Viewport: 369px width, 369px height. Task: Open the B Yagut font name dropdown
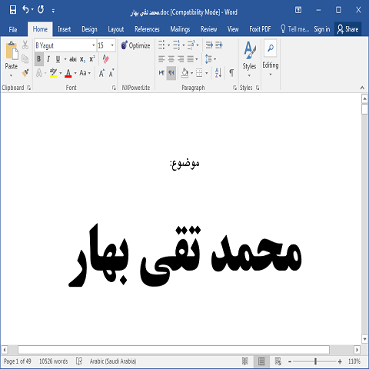click(94, 45)
